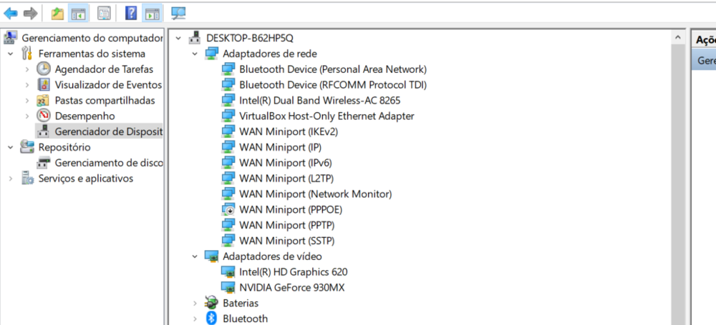Open the Properties toolbar icon

click(x=104, y=13)
